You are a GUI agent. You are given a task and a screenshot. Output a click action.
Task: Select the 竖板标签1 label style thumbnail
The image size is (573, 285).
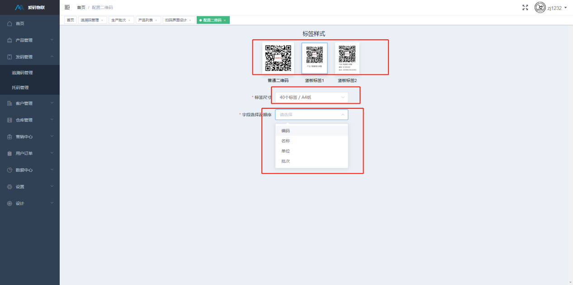click(x=314, y=58)
